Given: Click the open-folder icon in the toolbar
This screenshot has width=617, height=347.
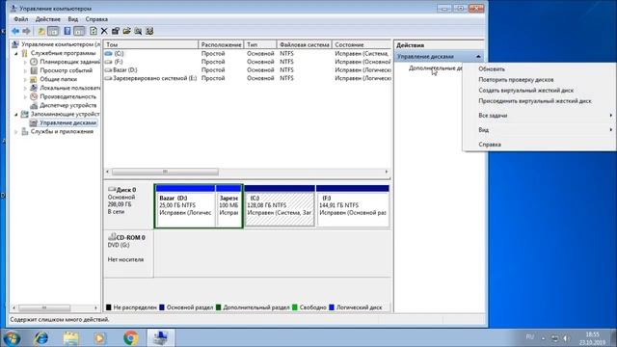Looking at the screenshot, I should [x=126, y=31].
